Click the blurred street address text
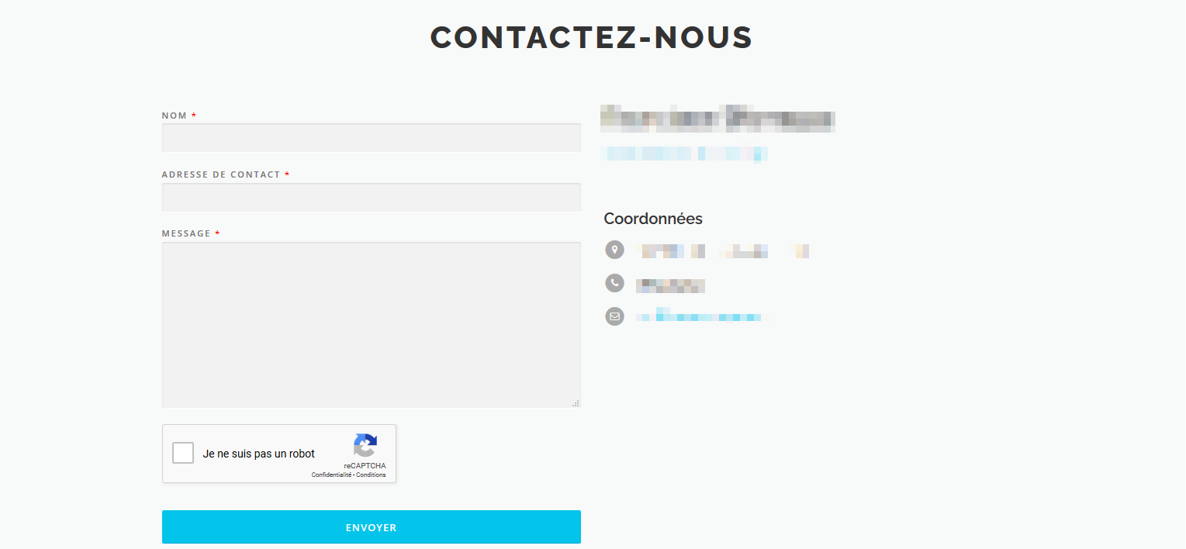The height and width of the screenshot is (549, 1186). pyautogui.click(x=722, y=250)
